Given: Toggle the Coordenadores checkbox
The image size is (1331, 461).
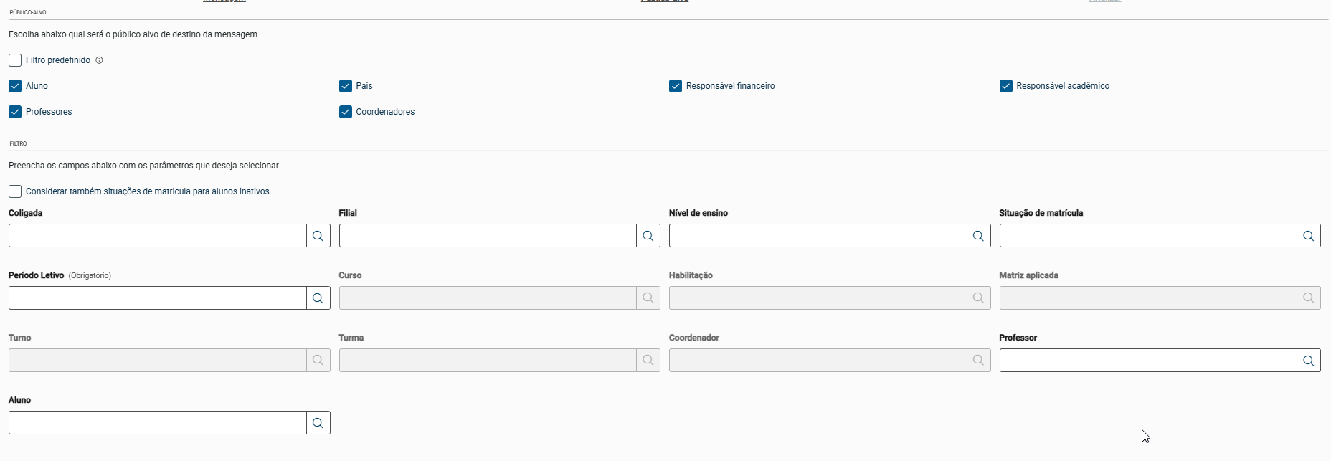Looking at the screenshot, I should click(x=346, y=112).
